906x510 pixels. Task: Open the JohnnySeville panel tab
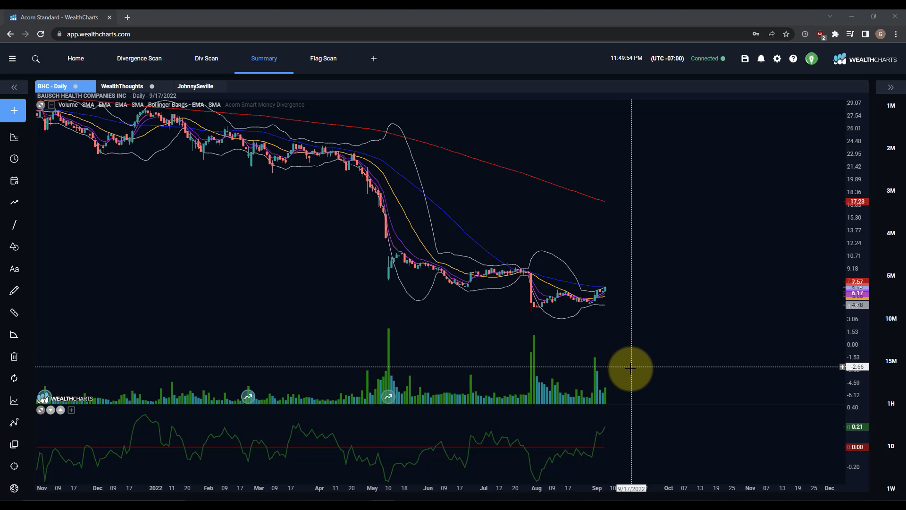[x=195, y=86]
